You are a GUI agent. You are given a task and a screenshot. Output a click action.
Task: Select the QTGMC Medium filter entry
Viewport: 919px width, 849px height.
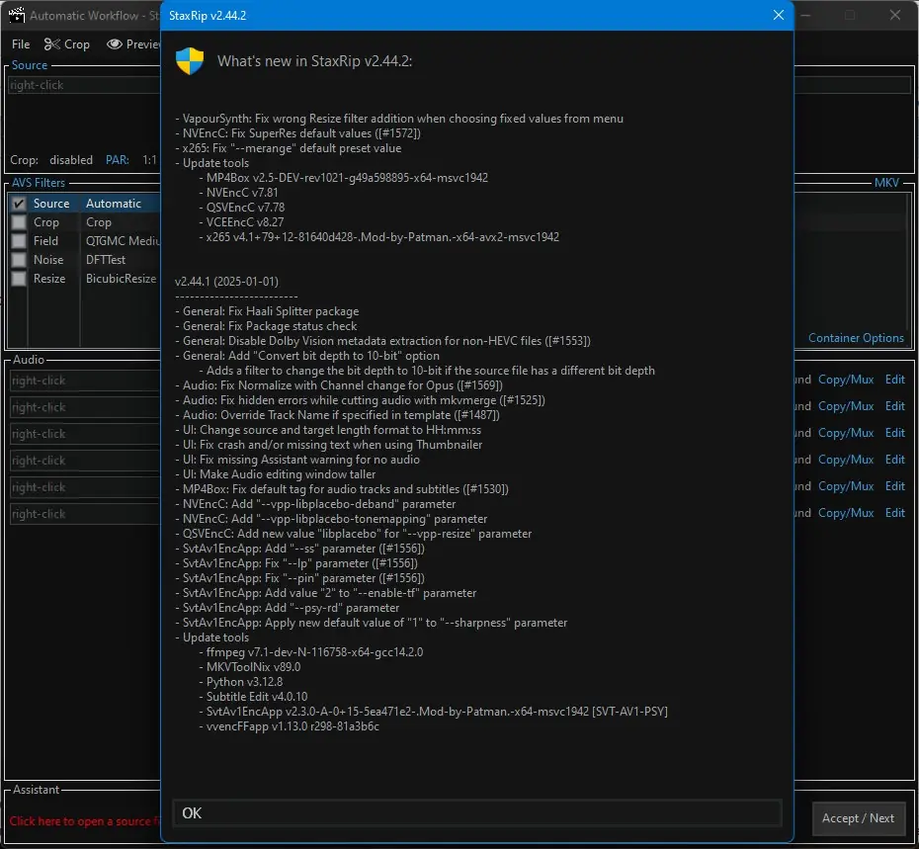(123, 241)
